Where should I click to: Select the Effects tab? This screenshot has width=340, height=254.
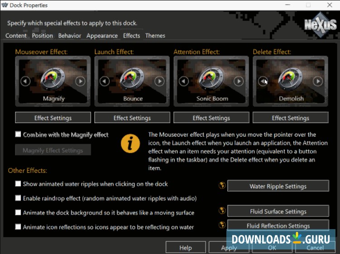pyautogui.click(x=132, y=36)
